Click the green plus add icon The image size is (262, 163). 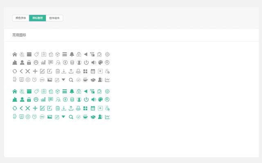(x=35, y=108)
